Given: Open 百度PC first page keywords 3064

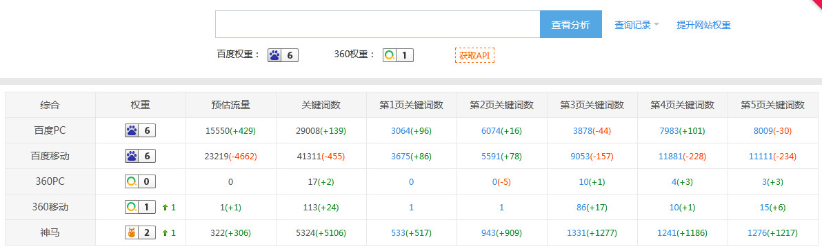Looking at the screenshot, I should [x=401, y=130].
